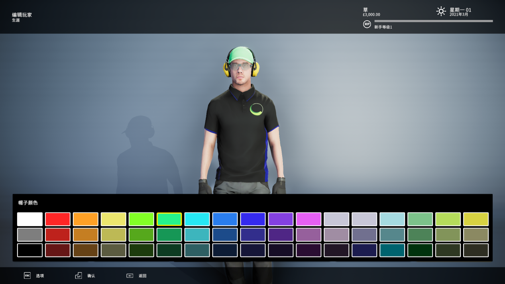This screenshot has width=505, height=284.
Task: Select the white hat color swatch
Action: click(30, 219)
